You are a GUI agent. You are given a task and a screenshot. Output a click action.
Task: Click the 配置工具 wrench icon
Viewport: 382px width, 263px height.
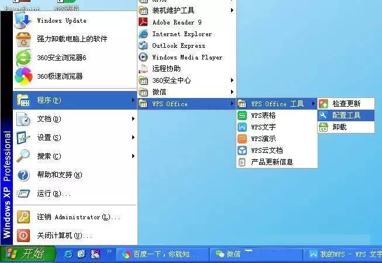click(x=324, y=115)
